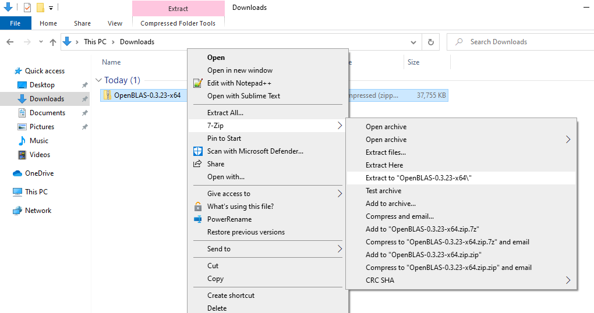Click the Documents icon in sidebar
The height and width of the screenshot is (313, 594).
pyautogui.click(x=22, y=113)
